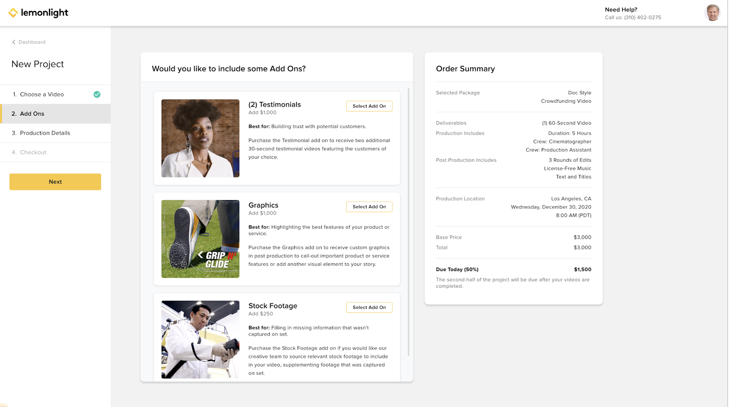The image size is (729, 407).
Task: Open step 3 Production Details
Action: click(x=55, y=133)
